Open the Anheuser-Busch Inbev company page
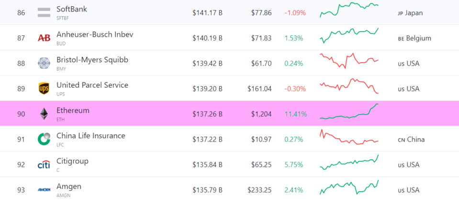This screenshot has height=201, width=459. 95,34
